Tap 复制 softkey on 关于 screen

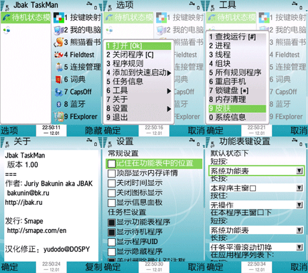click(94, 267)
